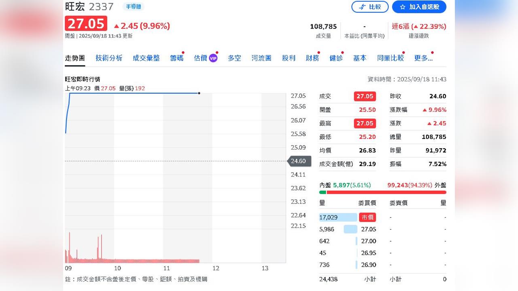Viewport: 518px width, 291px height.
Task: Click the 委買價 column header
Action: point(367,203)
